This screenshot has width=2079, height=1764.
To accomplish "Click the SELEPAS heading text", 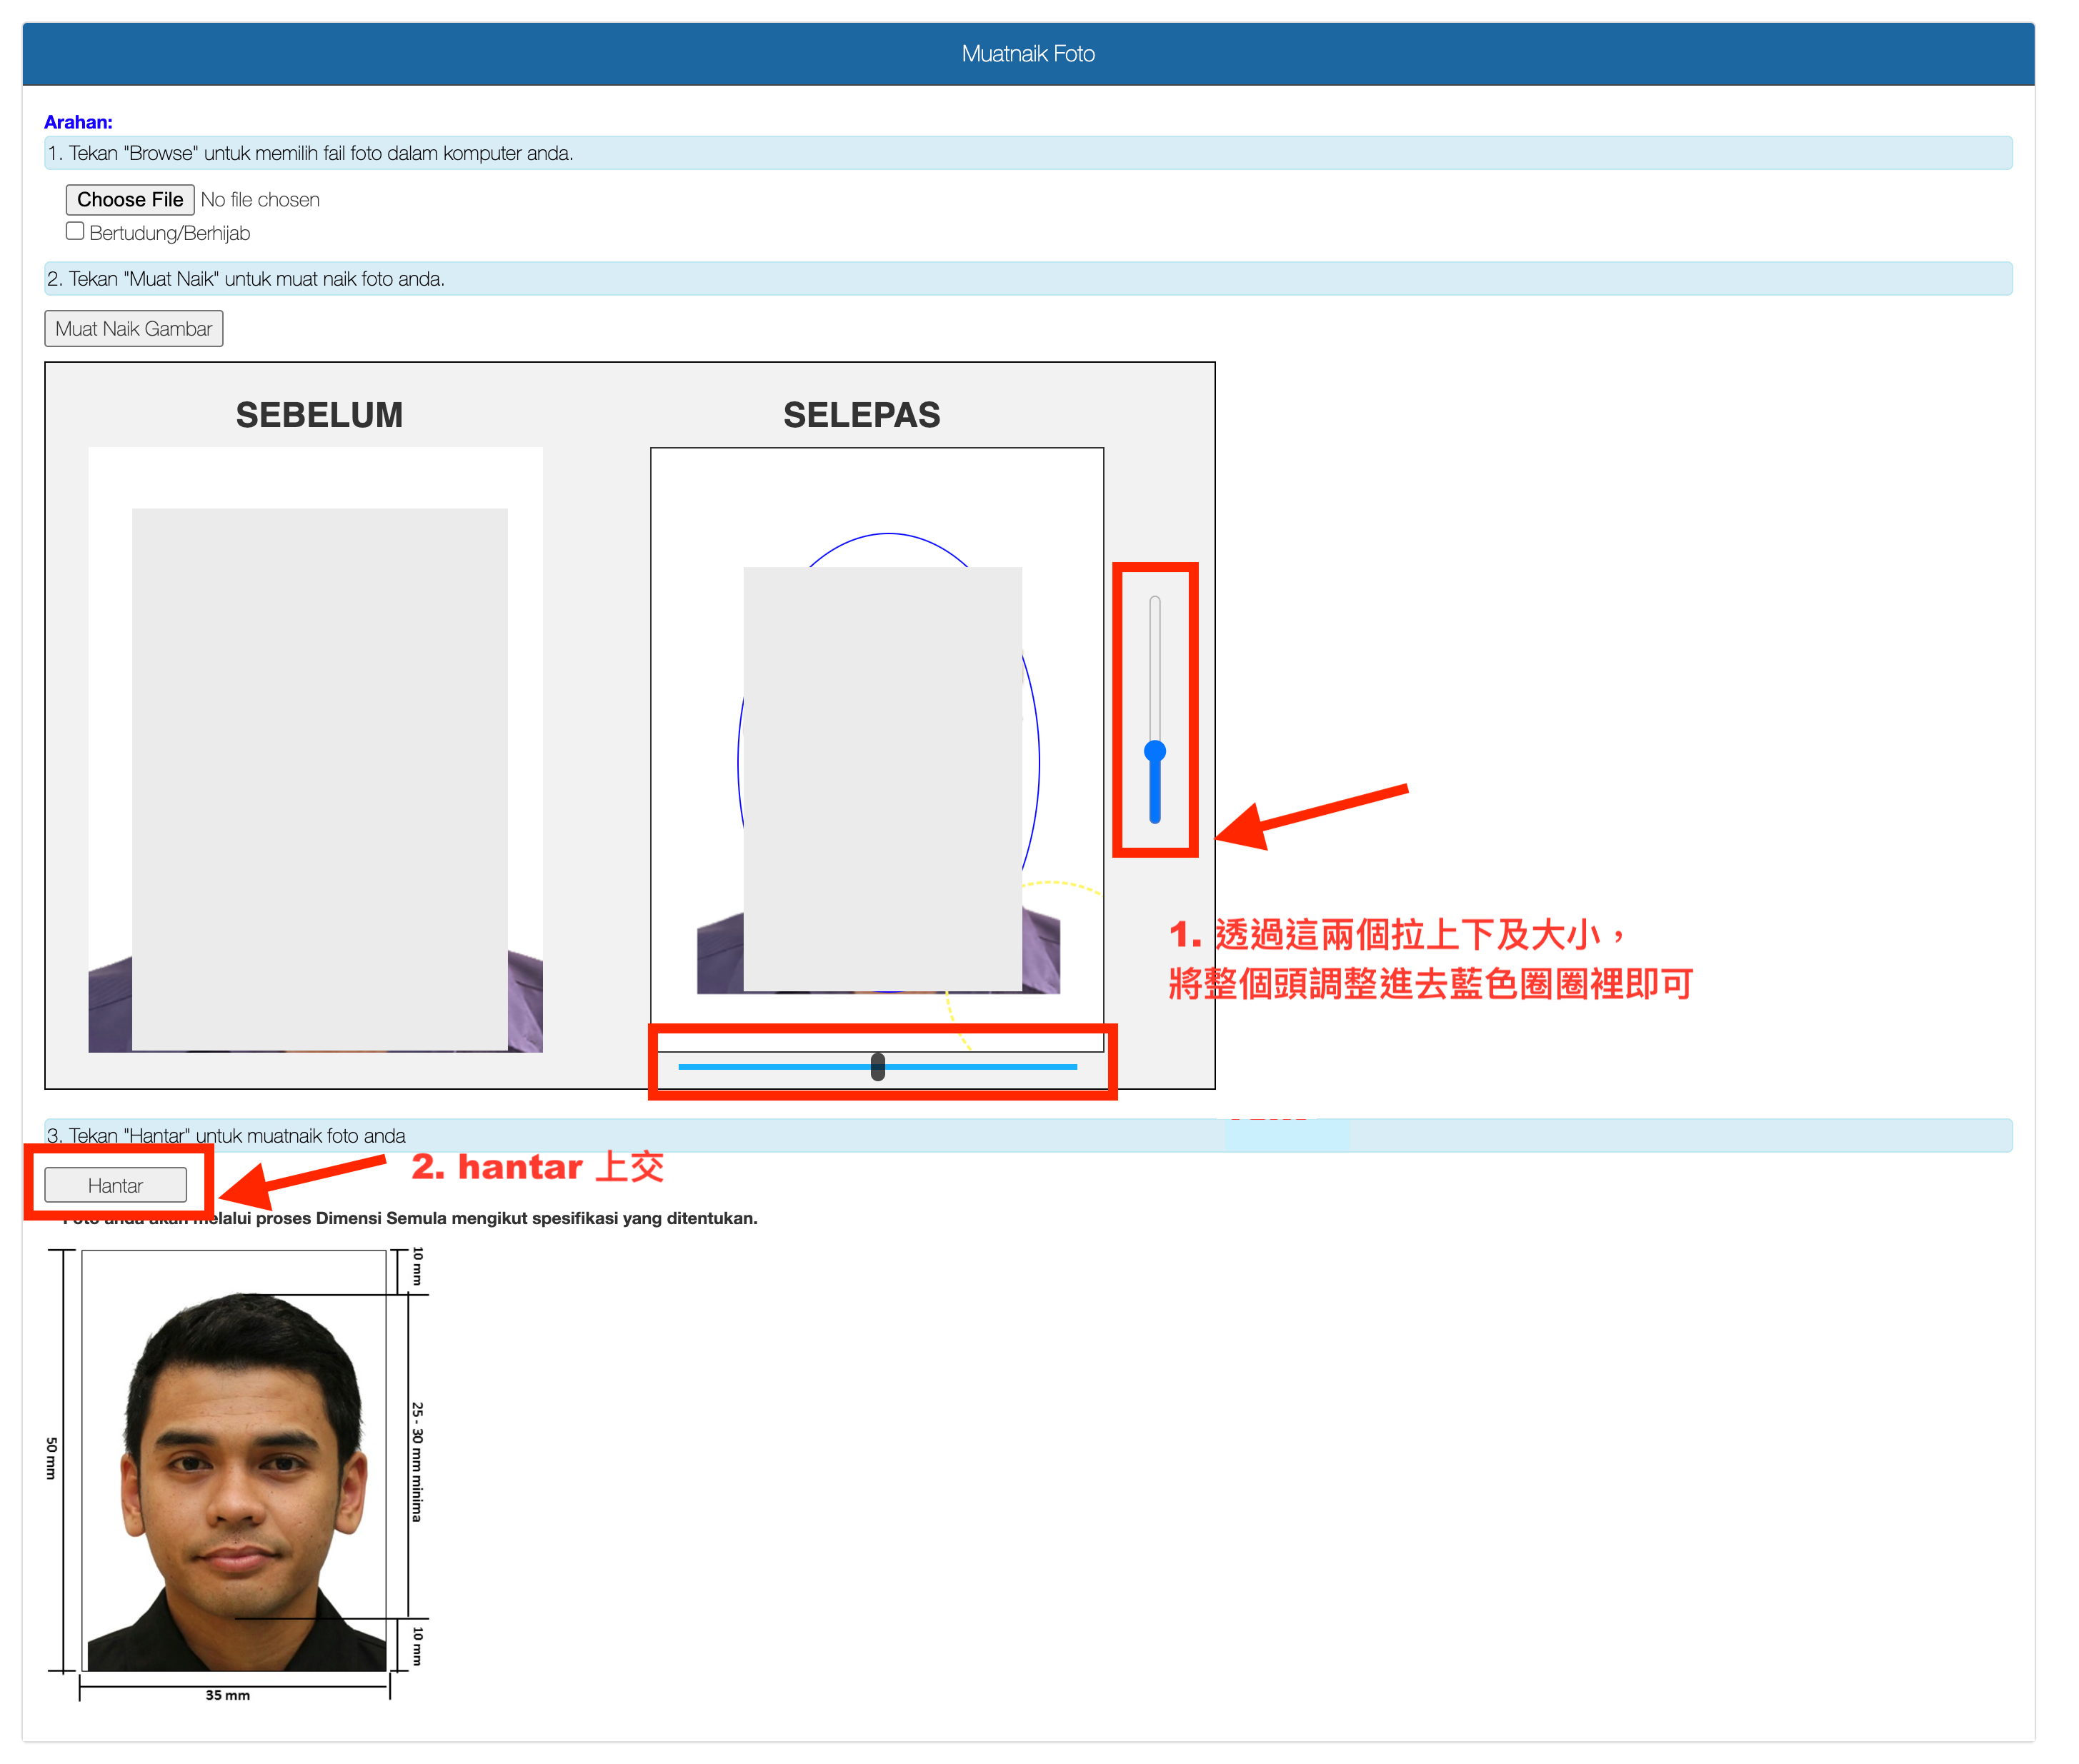I will 862,414.
